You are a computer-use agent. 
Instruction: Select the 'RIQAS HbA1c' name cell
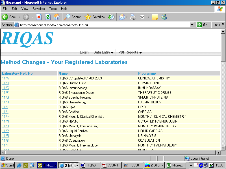click(97, 121)
